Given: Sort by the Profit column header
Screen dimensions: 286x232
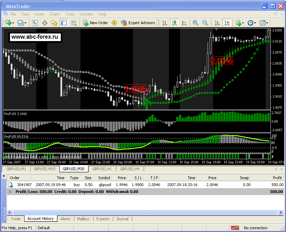Looking at the screenshot, I should coord(267,178).
